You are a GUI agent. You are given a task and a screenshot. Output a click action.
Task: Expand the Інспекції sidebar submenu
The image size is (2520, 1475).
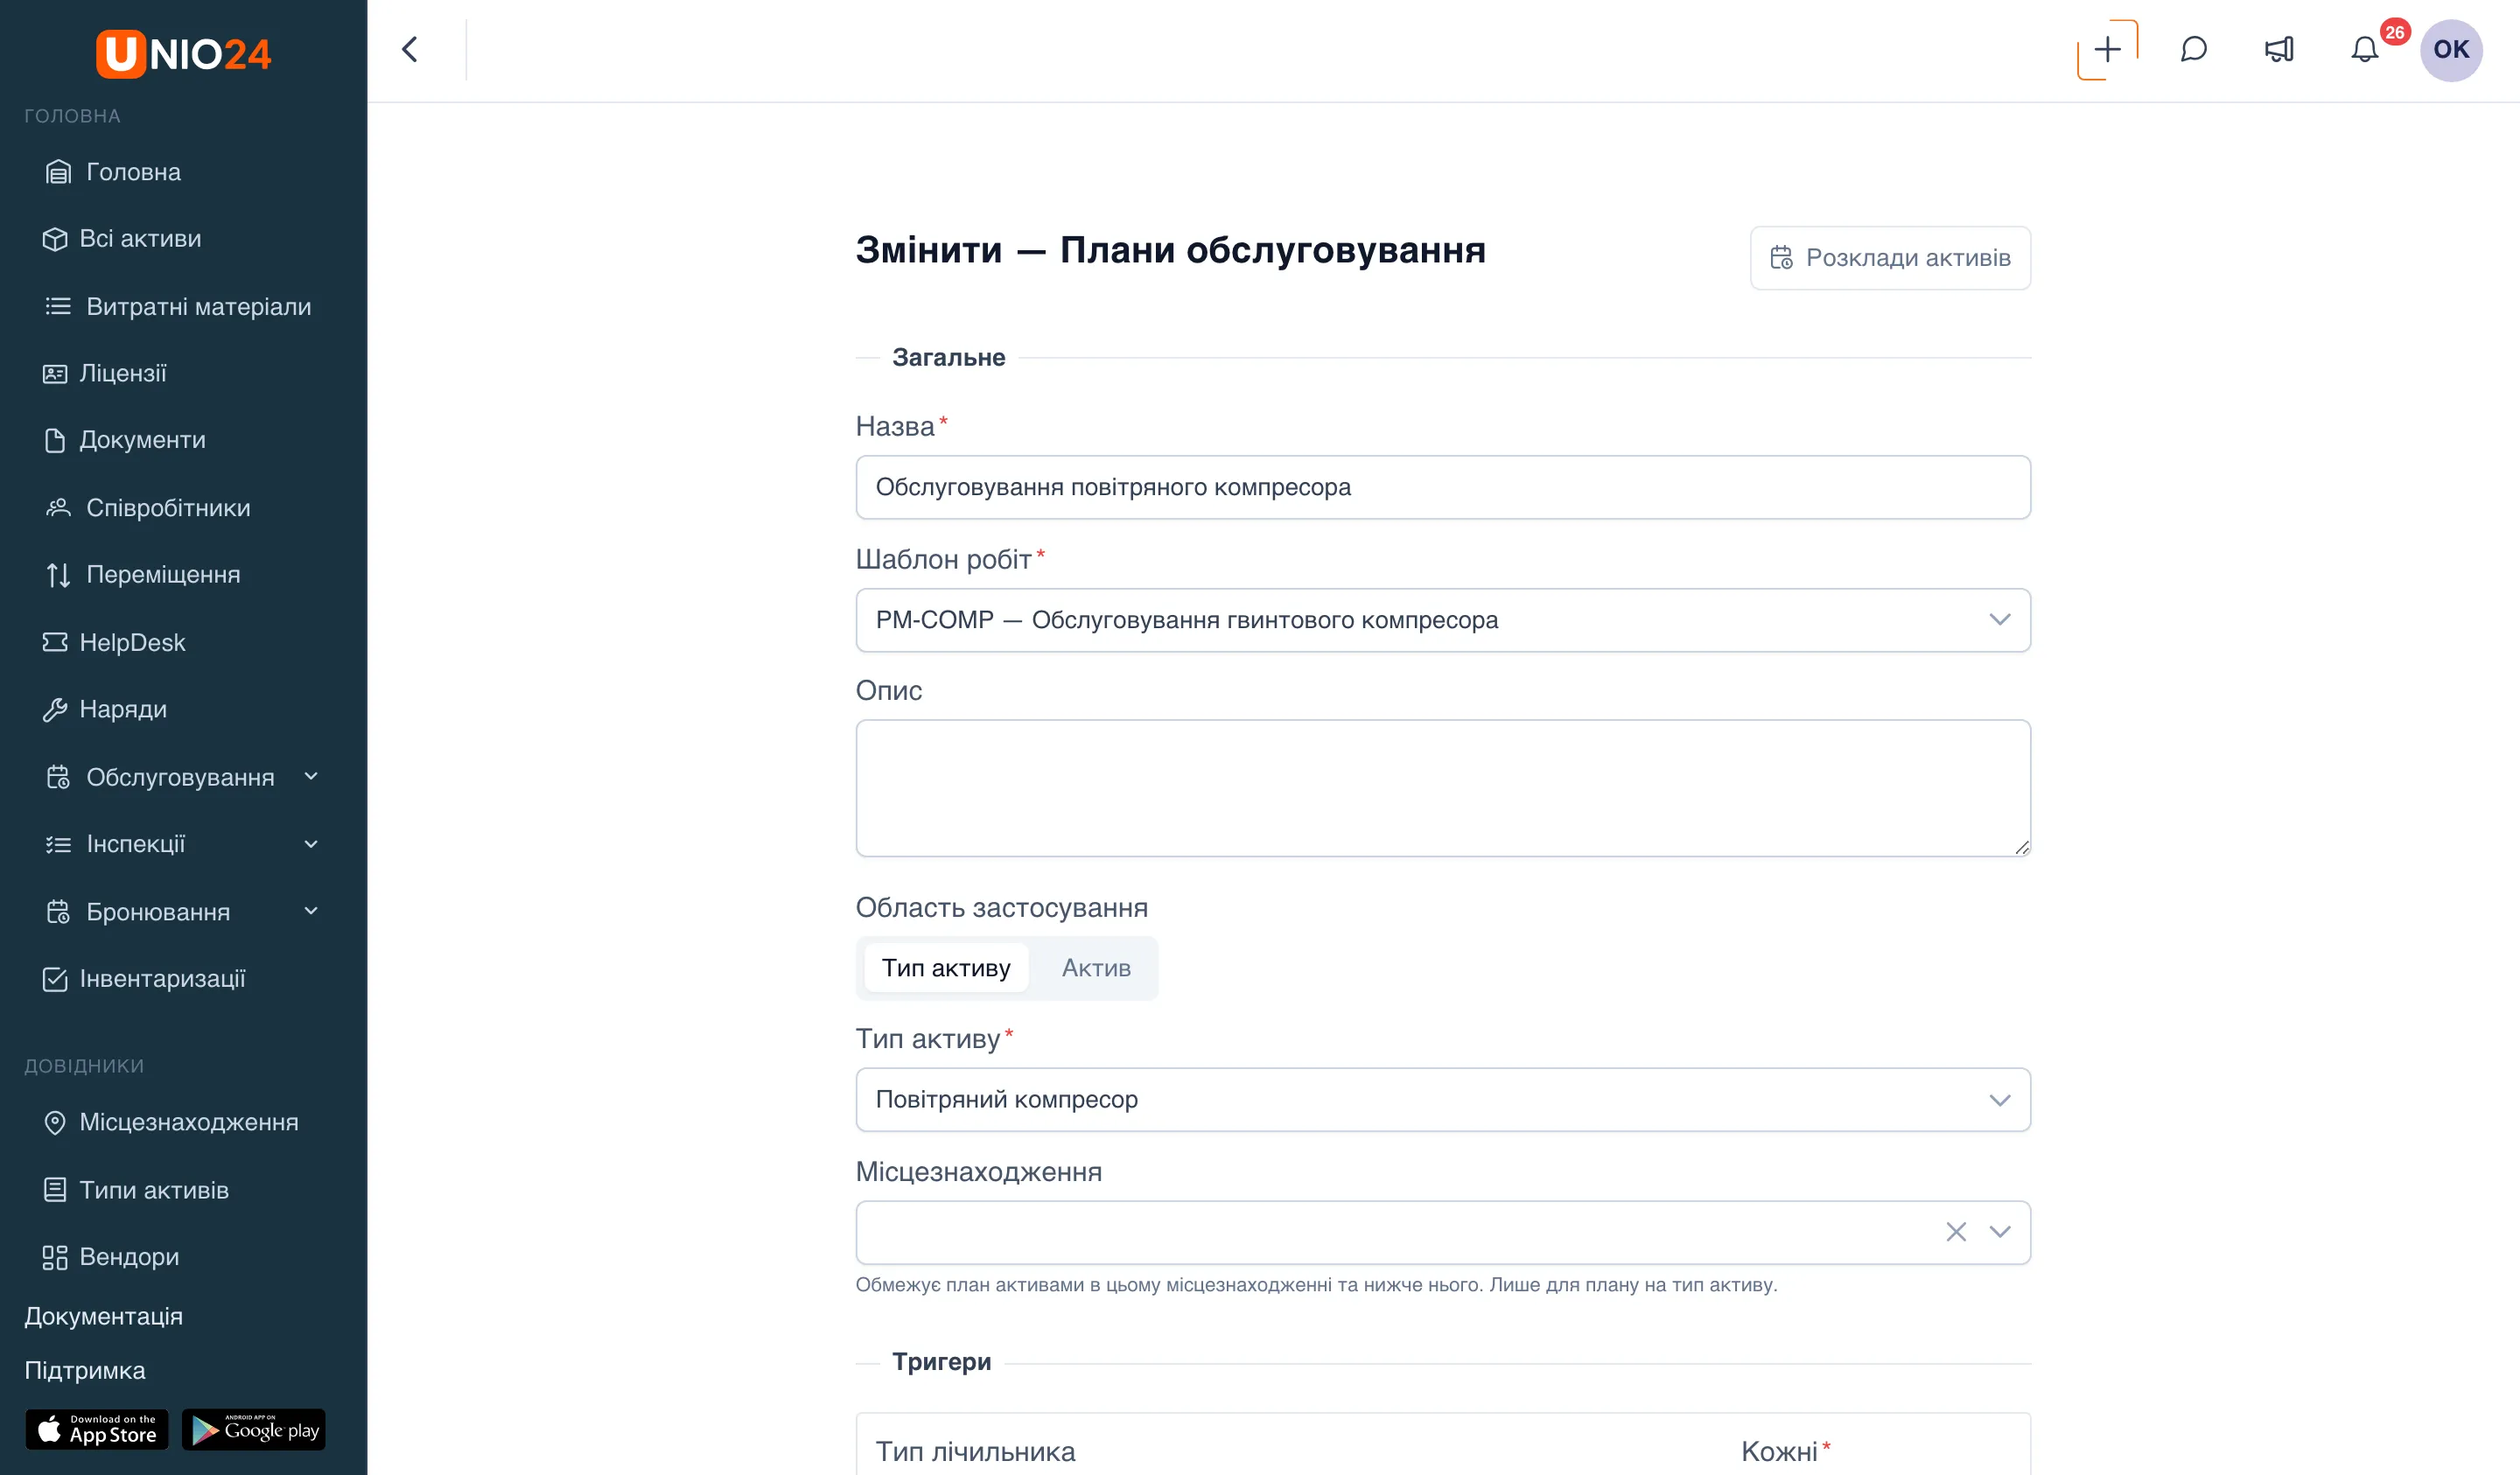click(311, 845)
